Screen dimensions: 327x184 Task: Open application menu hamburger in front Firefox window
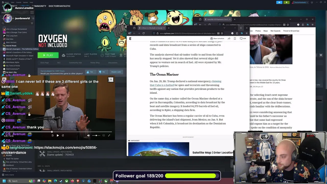point(247,33)
